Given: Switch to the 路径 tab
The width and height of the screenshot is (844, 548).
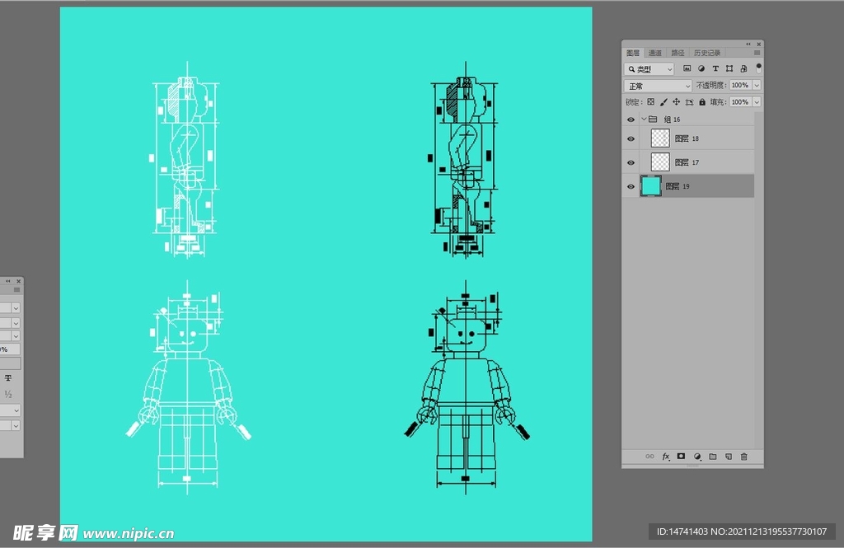Looking at the screenshot, I should coord(678,53).
